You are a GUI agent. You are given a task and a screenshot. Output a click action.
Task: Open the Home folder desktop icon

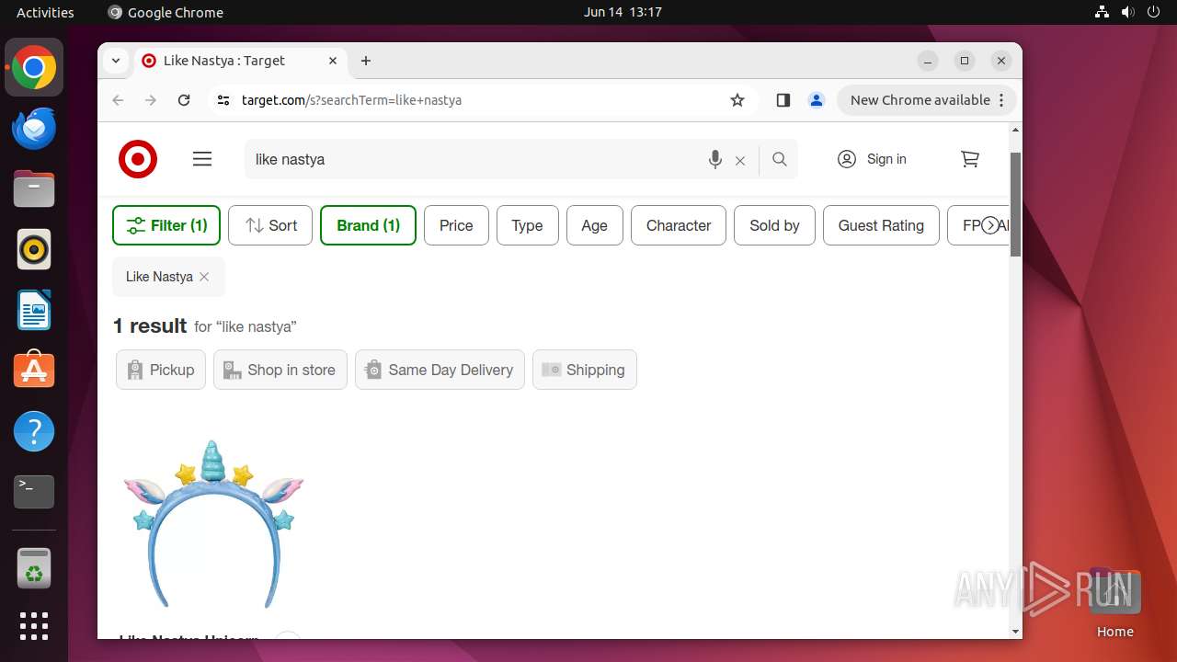tap(1114, 604)
